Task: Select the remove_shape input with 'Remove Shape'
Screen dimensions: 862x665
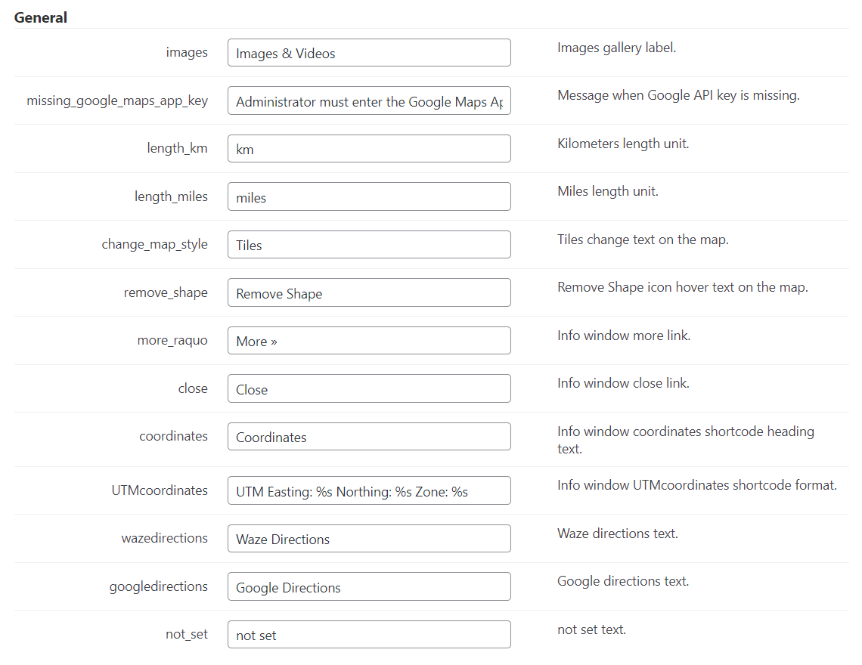Action: coord(369,292)
